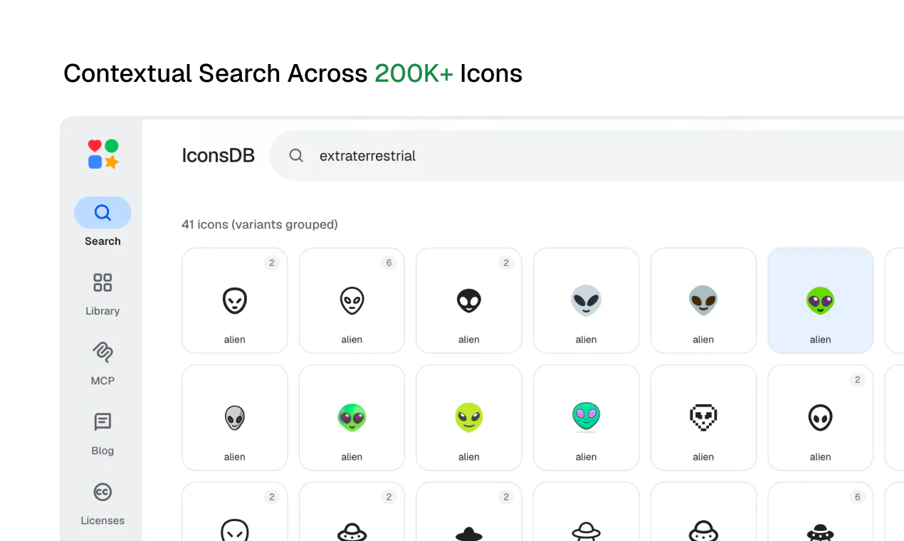This screenshot has width=904, height=541.
Task: Select the bold outline alien with black eyes
Action: pyautogui.click(x=821, y=418)
